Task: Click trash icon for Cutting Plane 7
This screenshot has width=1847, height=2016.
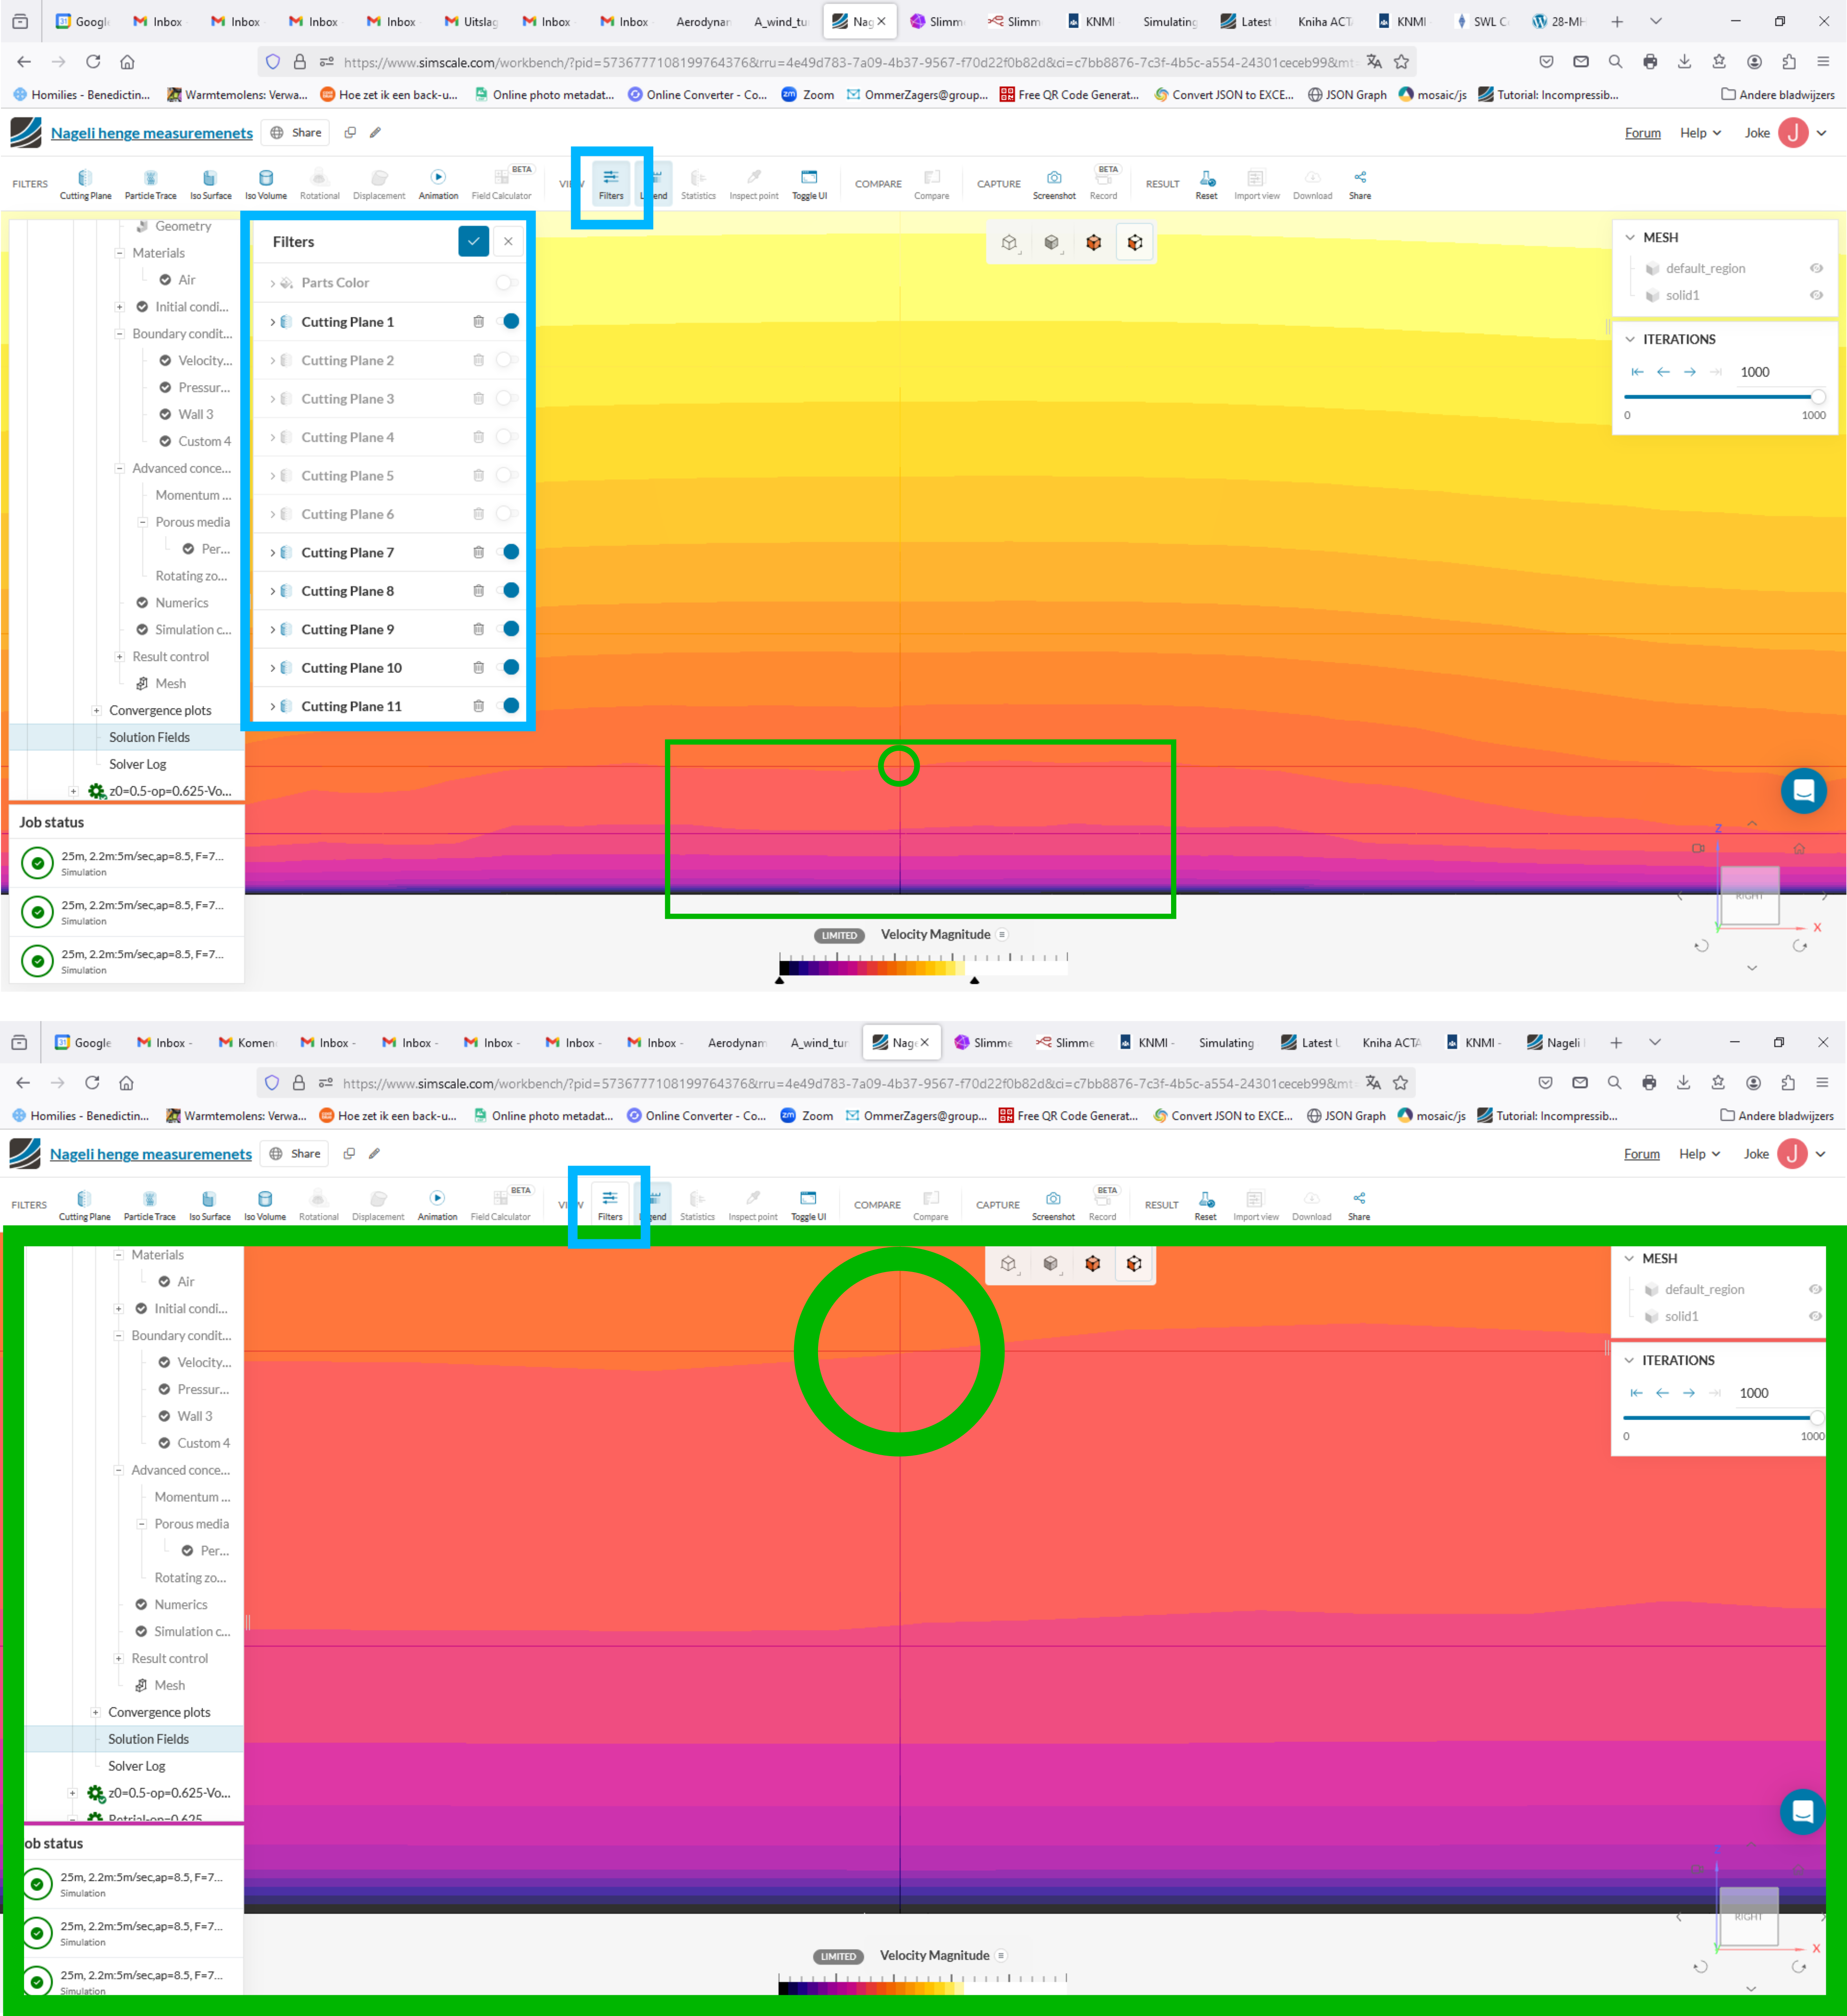Action: point(478,552)
